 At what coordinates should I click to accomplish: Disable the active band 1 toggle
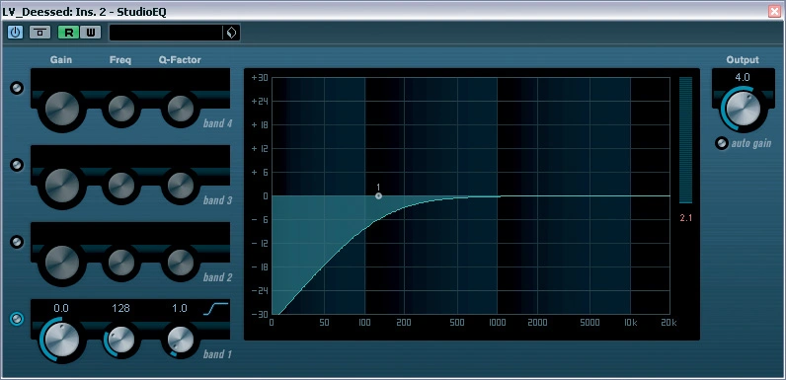17,319
